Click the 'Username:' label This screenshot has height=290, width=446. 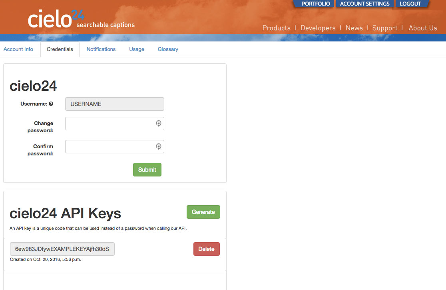[x=34, y=104]
